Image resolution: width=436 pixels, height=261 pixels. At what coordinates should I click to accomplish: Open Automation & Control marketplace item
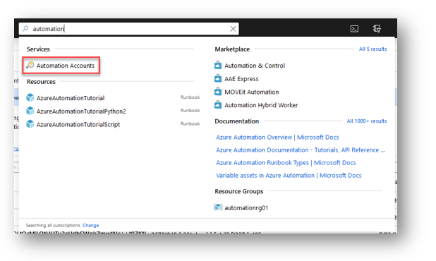(x=255, y=66)
